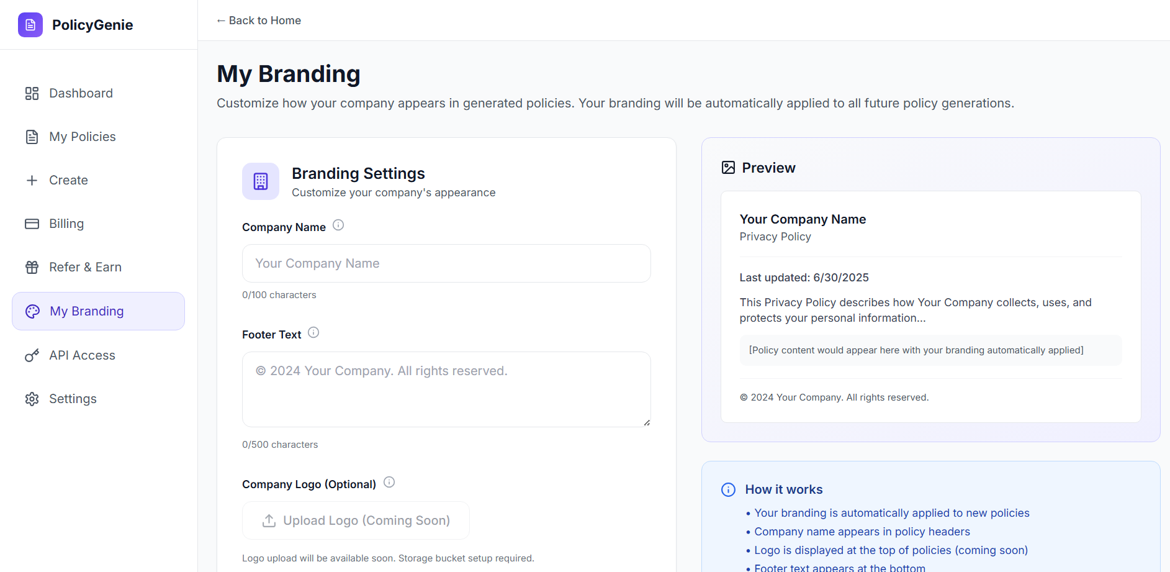Click Upload Logo (Coming Soon) button
This screenshot has width=1170, height=572.
[356, 520]
